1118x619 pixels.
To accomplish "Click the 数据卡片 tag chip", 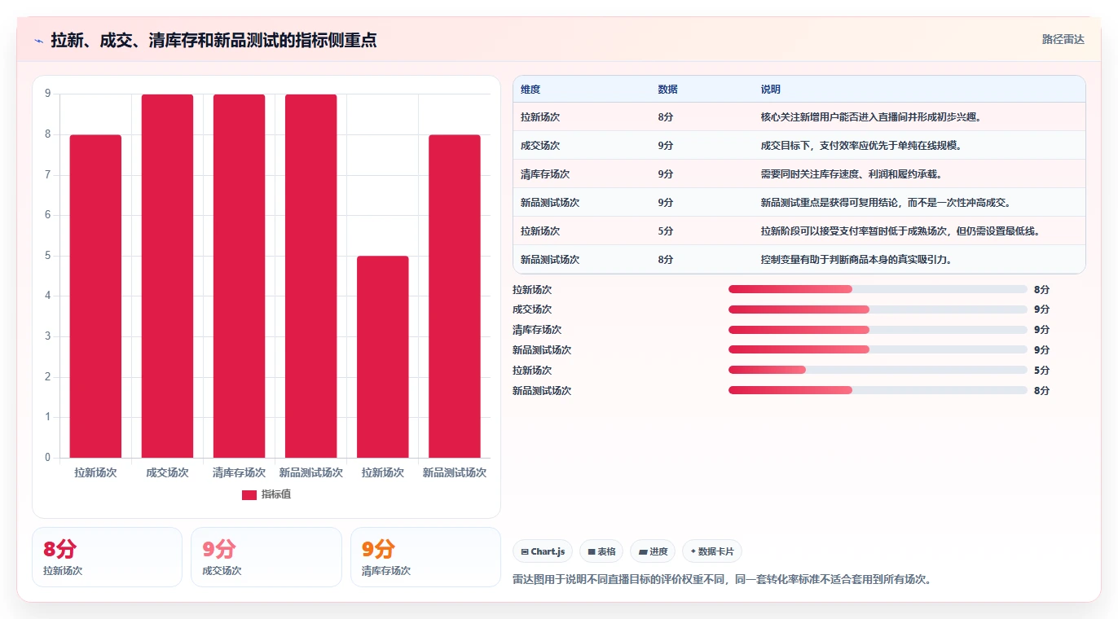I will click(x=712, y=551).
